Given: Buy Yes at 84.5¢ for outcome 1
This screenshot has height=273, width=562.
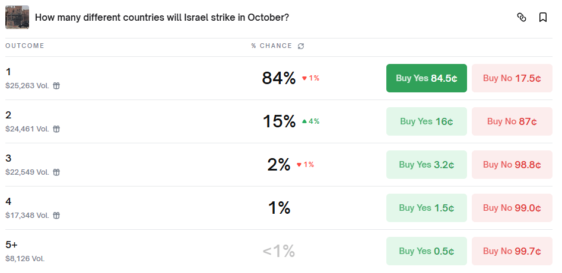Looking at the screenshot, I should (x=427, y=78).
